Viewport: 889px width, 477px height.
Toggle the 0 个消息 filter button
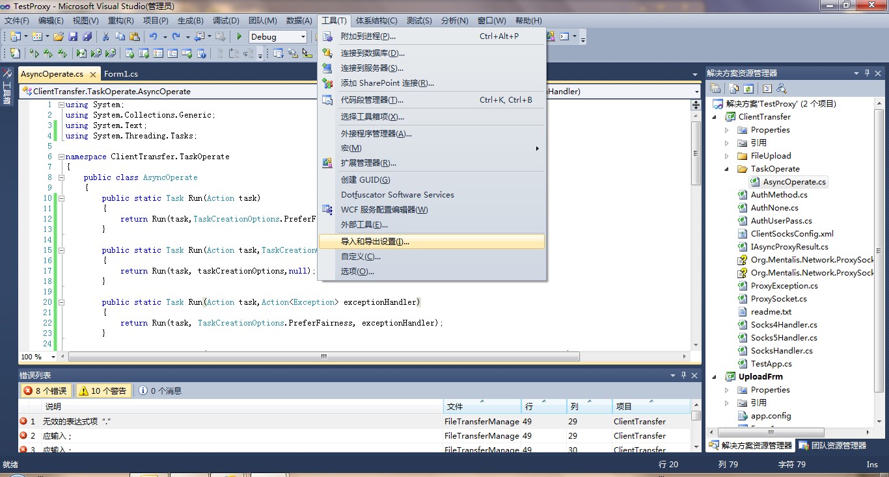pos(160,391)
